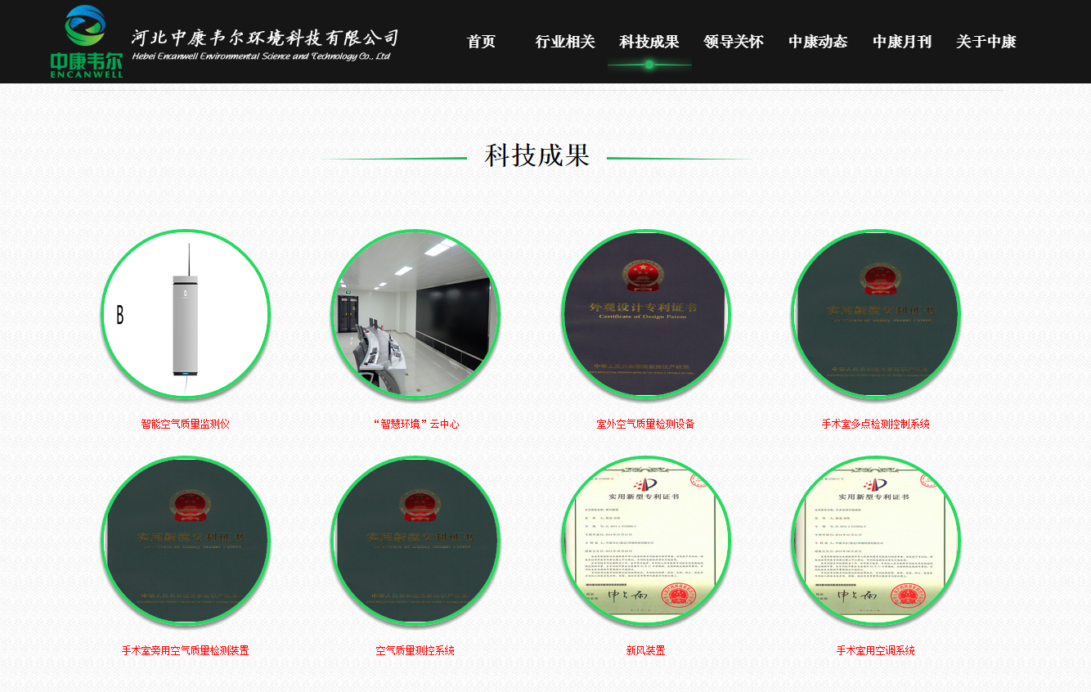Go to 行业相关 navigation item
1091x692 pixels.
coord(565,42)
